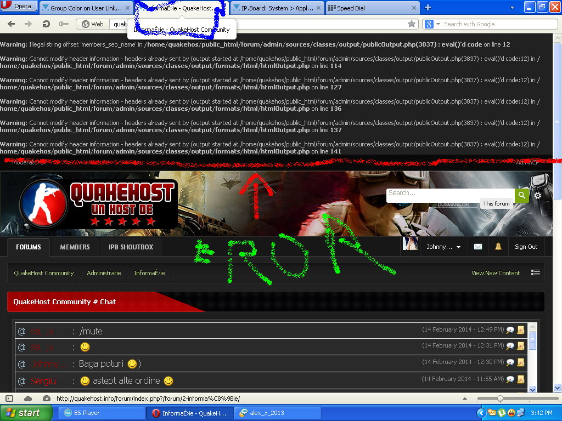Open the This forum search scope selector
The width and height of the screenshot is (562, 421).
[x=496, y=204]
